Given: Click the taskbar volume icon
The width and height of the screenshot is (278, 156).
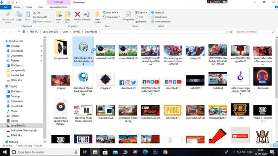Looking at the screenshot, I should pyautogui.click(x=243, y=152).
